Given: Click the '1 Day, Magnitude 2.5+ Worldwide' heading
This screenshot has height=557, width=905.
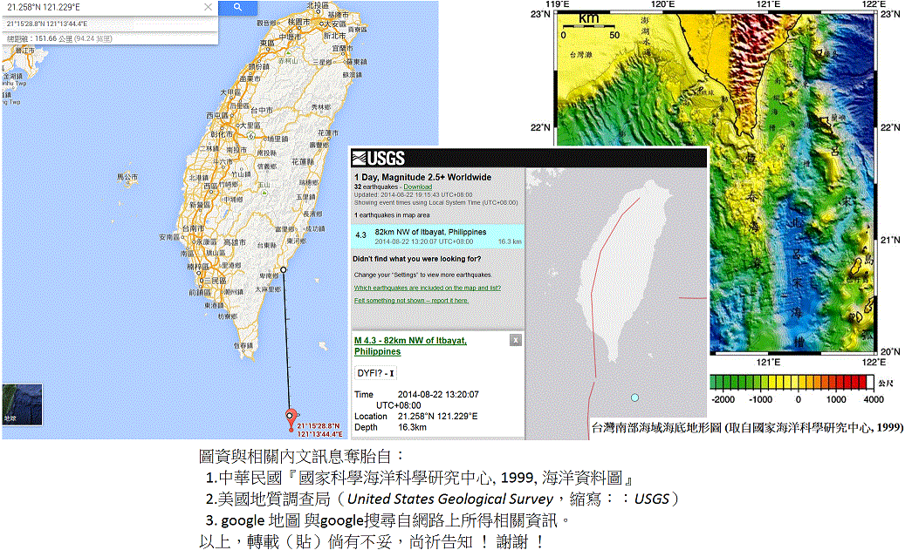Looking at the screenshot, I should tap(423, 177).
